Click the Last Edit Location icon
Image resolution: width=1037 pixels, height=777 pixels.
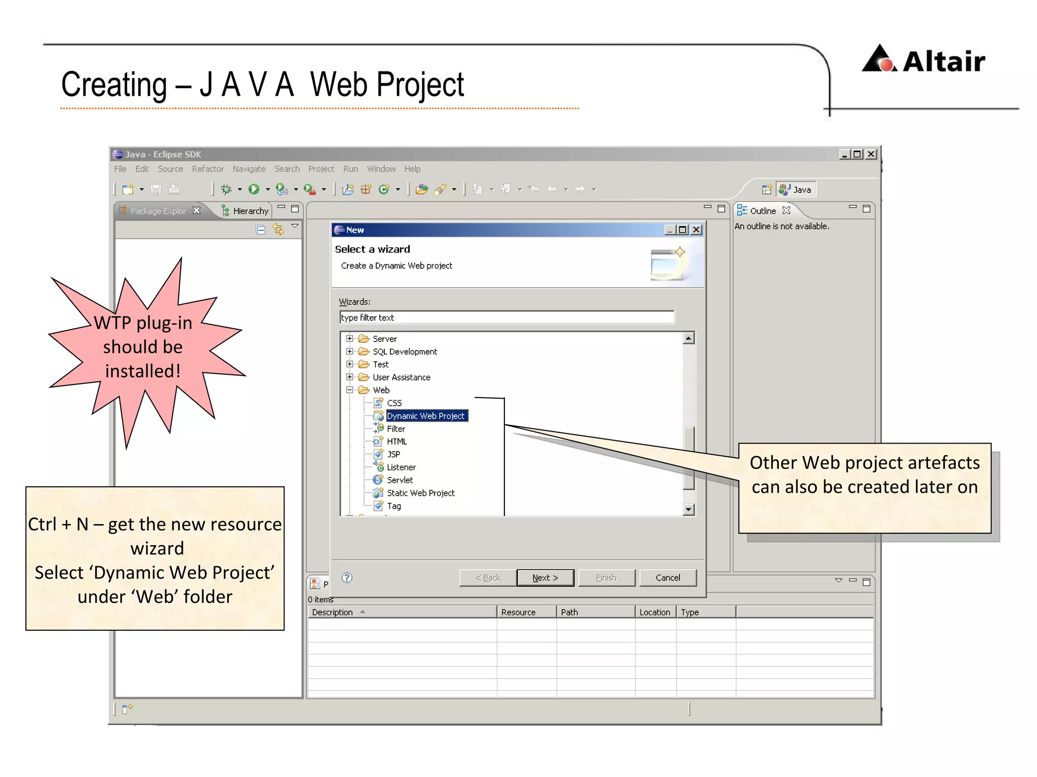point(533,189)
